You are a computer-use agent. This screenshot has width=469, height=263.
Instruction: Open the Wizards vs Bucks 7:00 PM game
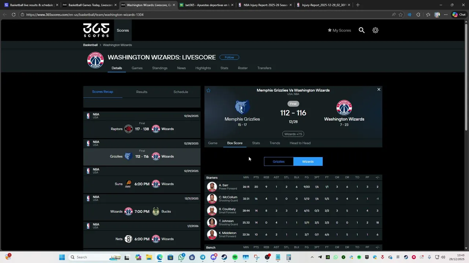142,211
